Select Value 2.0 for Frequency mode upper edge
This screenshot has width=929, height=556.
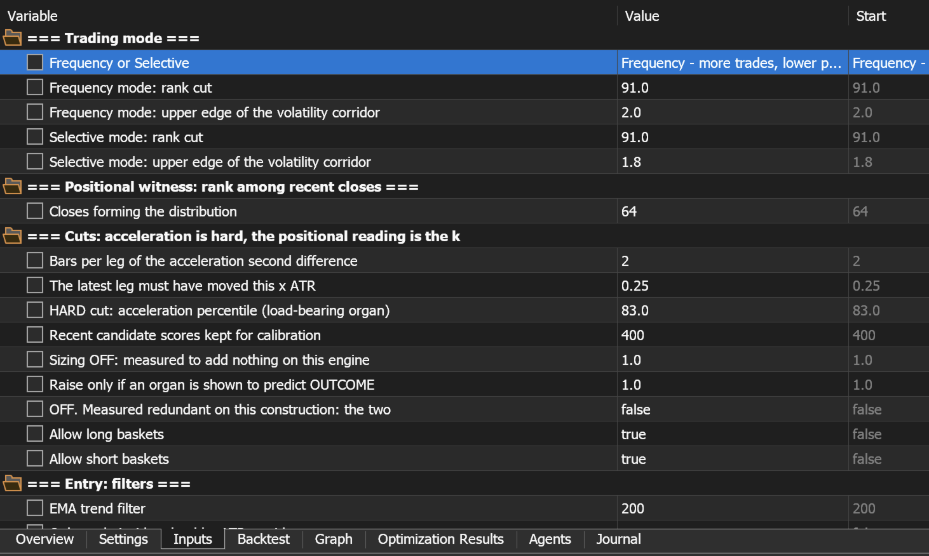click(733, 112)
